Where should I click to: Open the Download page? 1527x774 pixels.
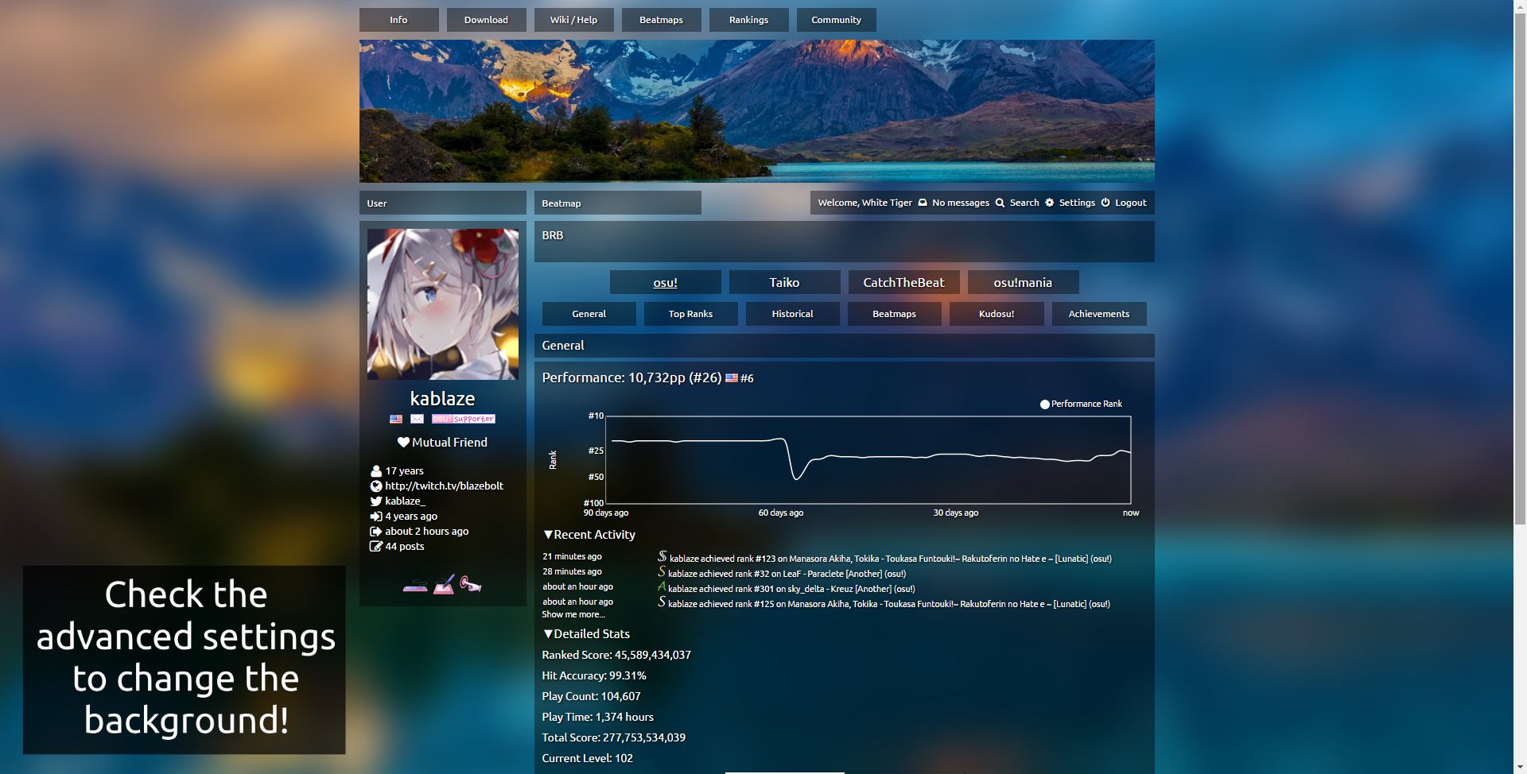point(486,20)
